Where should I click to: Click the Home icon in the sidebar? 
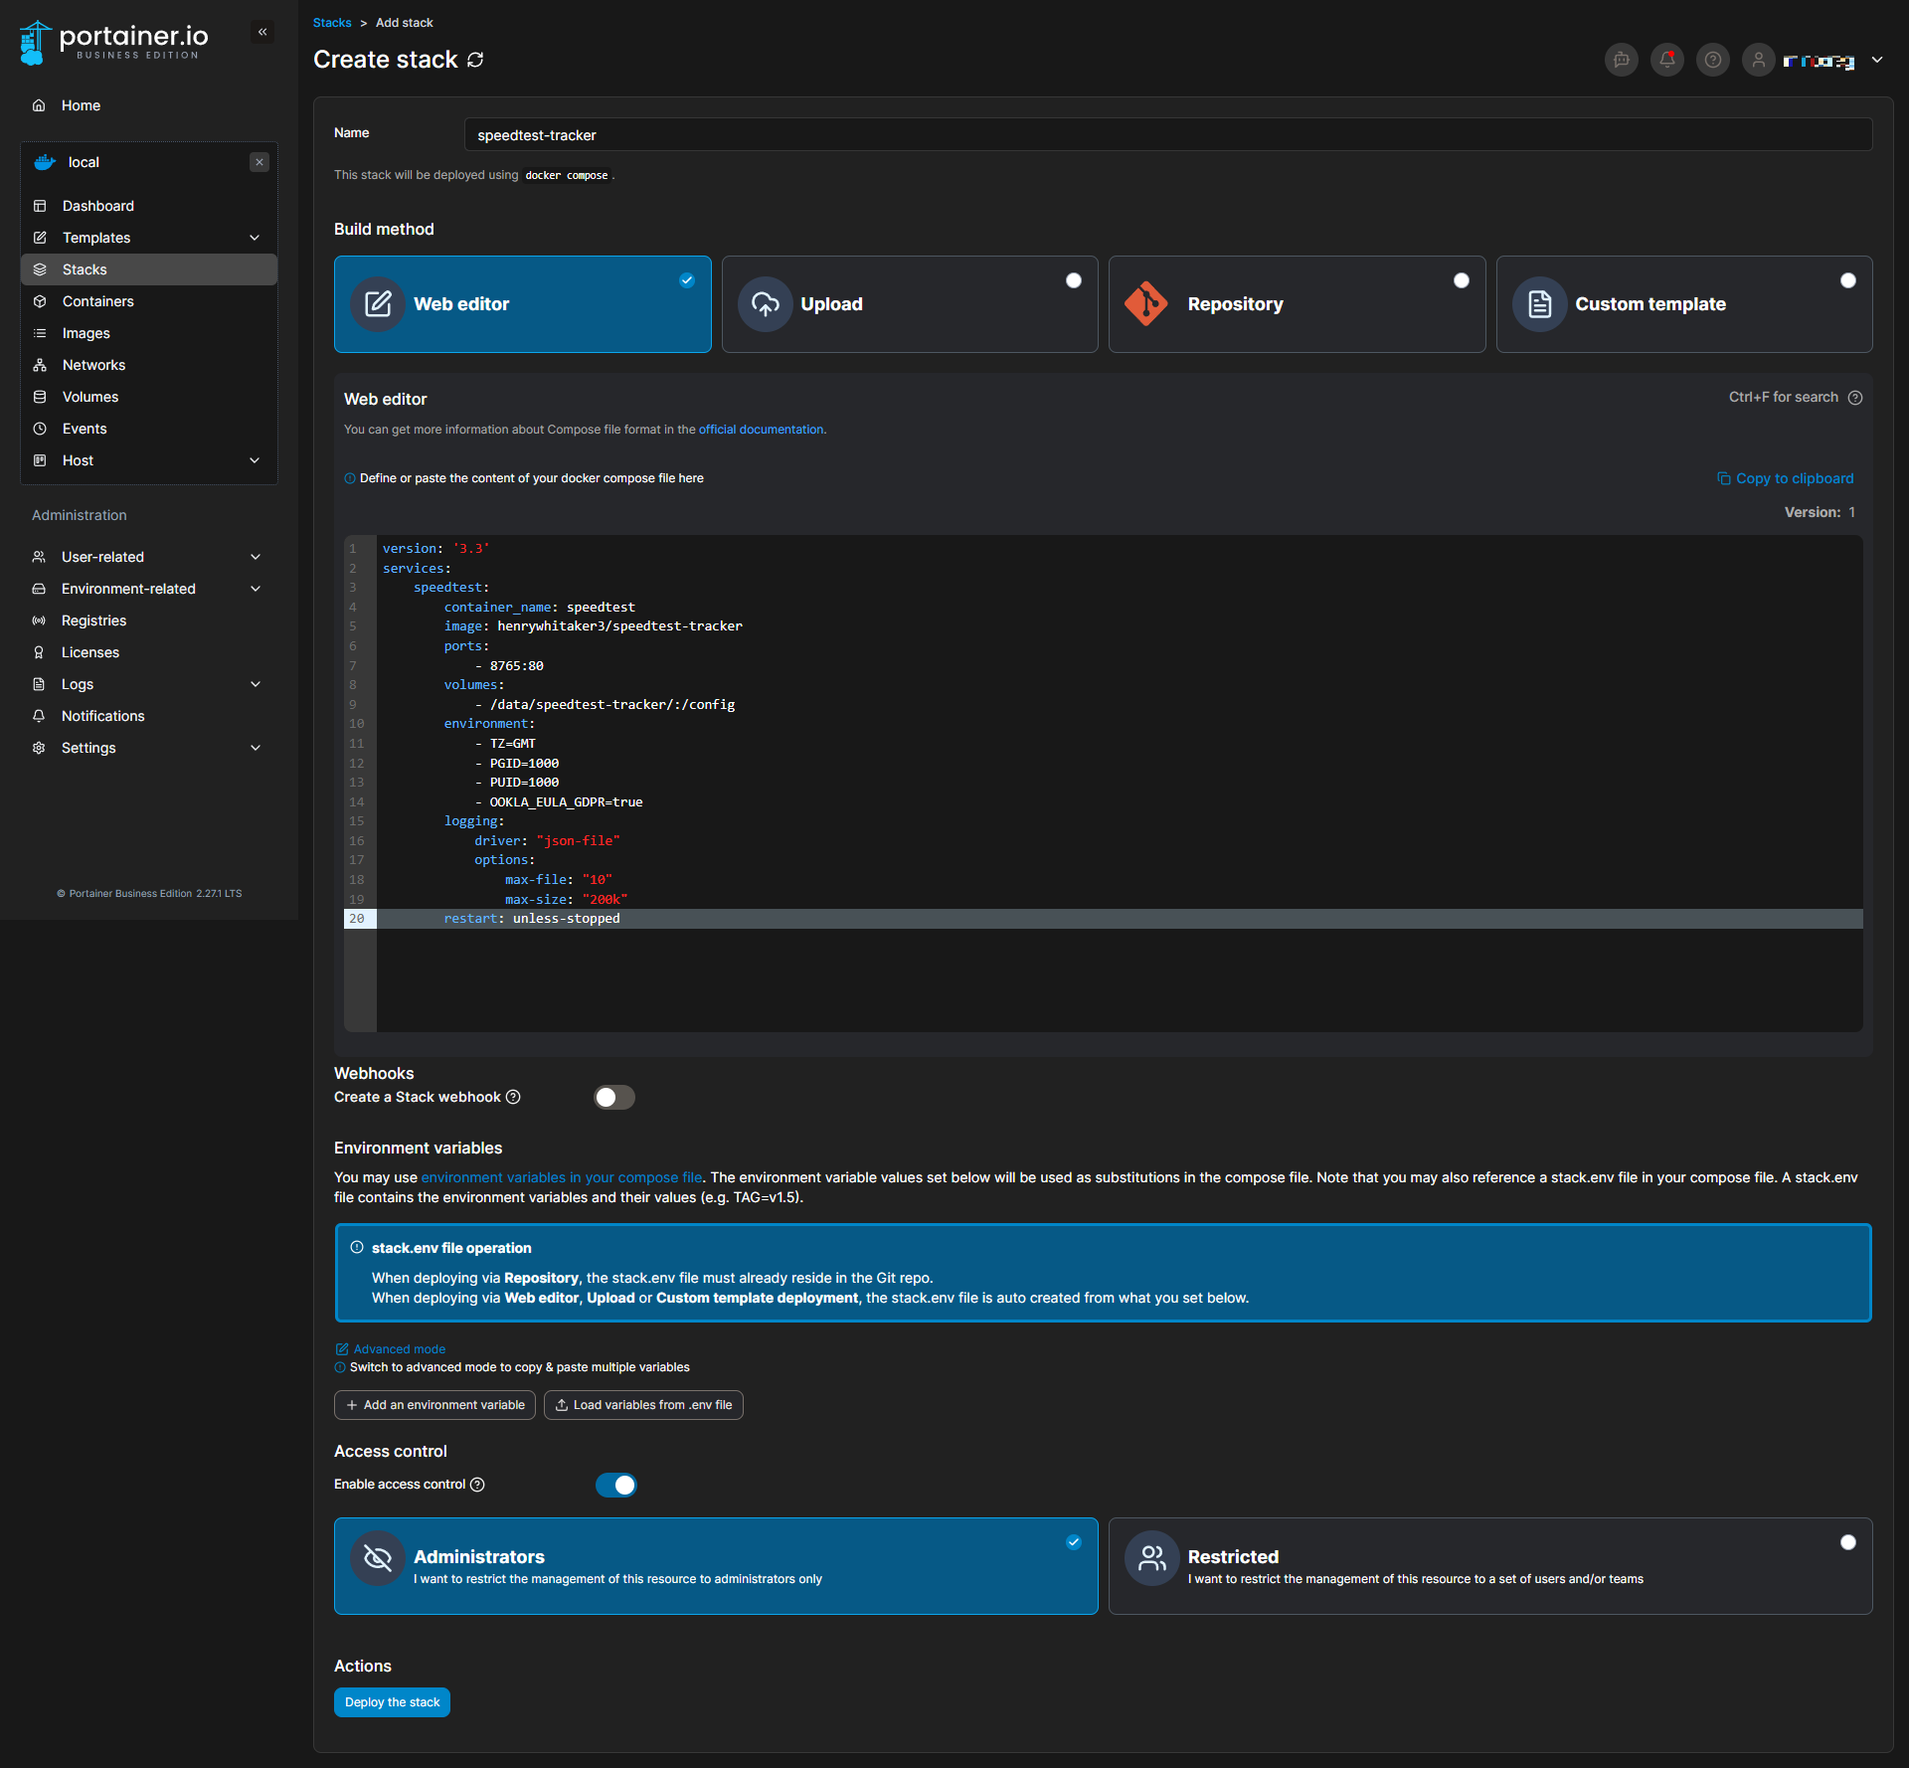(39, 105)
